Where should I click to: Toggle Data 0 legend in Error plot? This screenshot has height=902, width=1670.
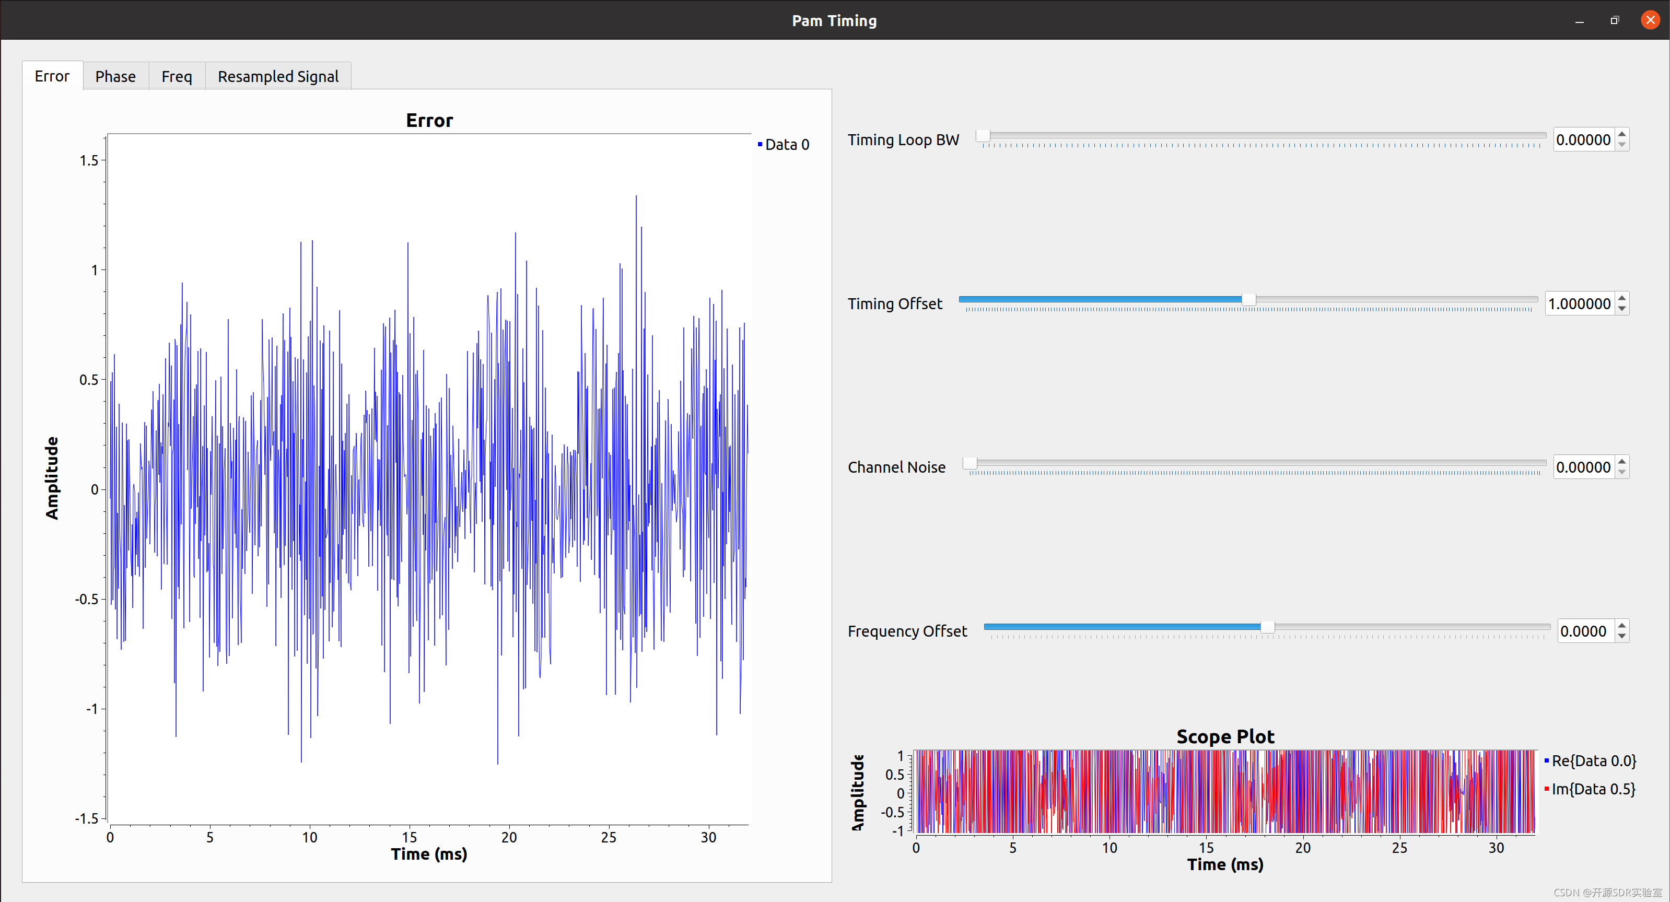pos(786,145)
